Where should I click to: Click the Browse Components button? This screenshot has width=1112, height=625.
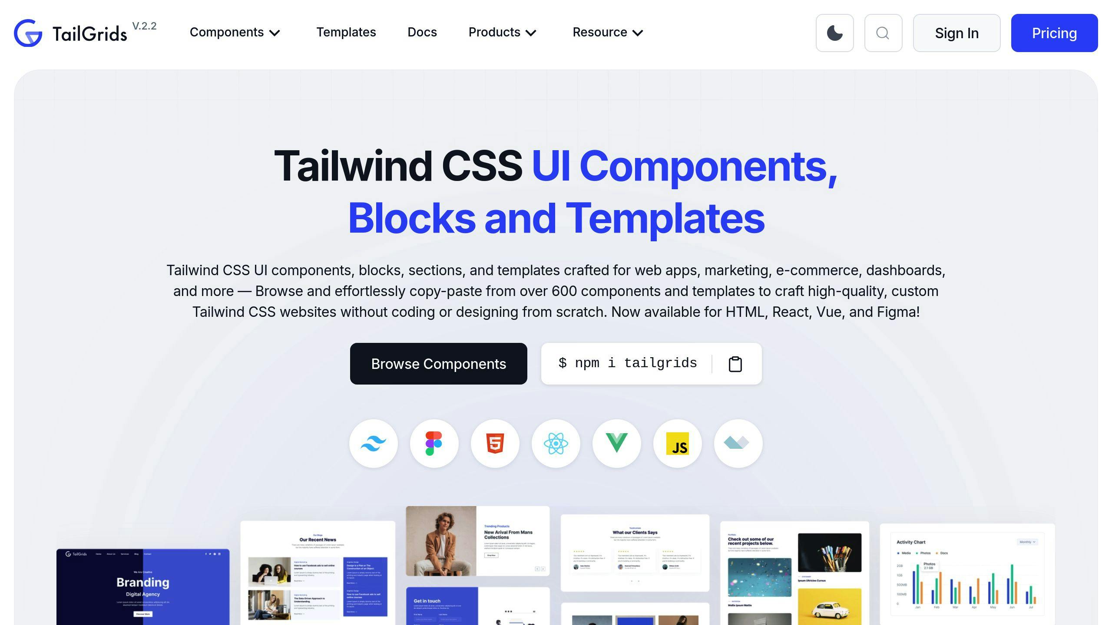(438, 363)
